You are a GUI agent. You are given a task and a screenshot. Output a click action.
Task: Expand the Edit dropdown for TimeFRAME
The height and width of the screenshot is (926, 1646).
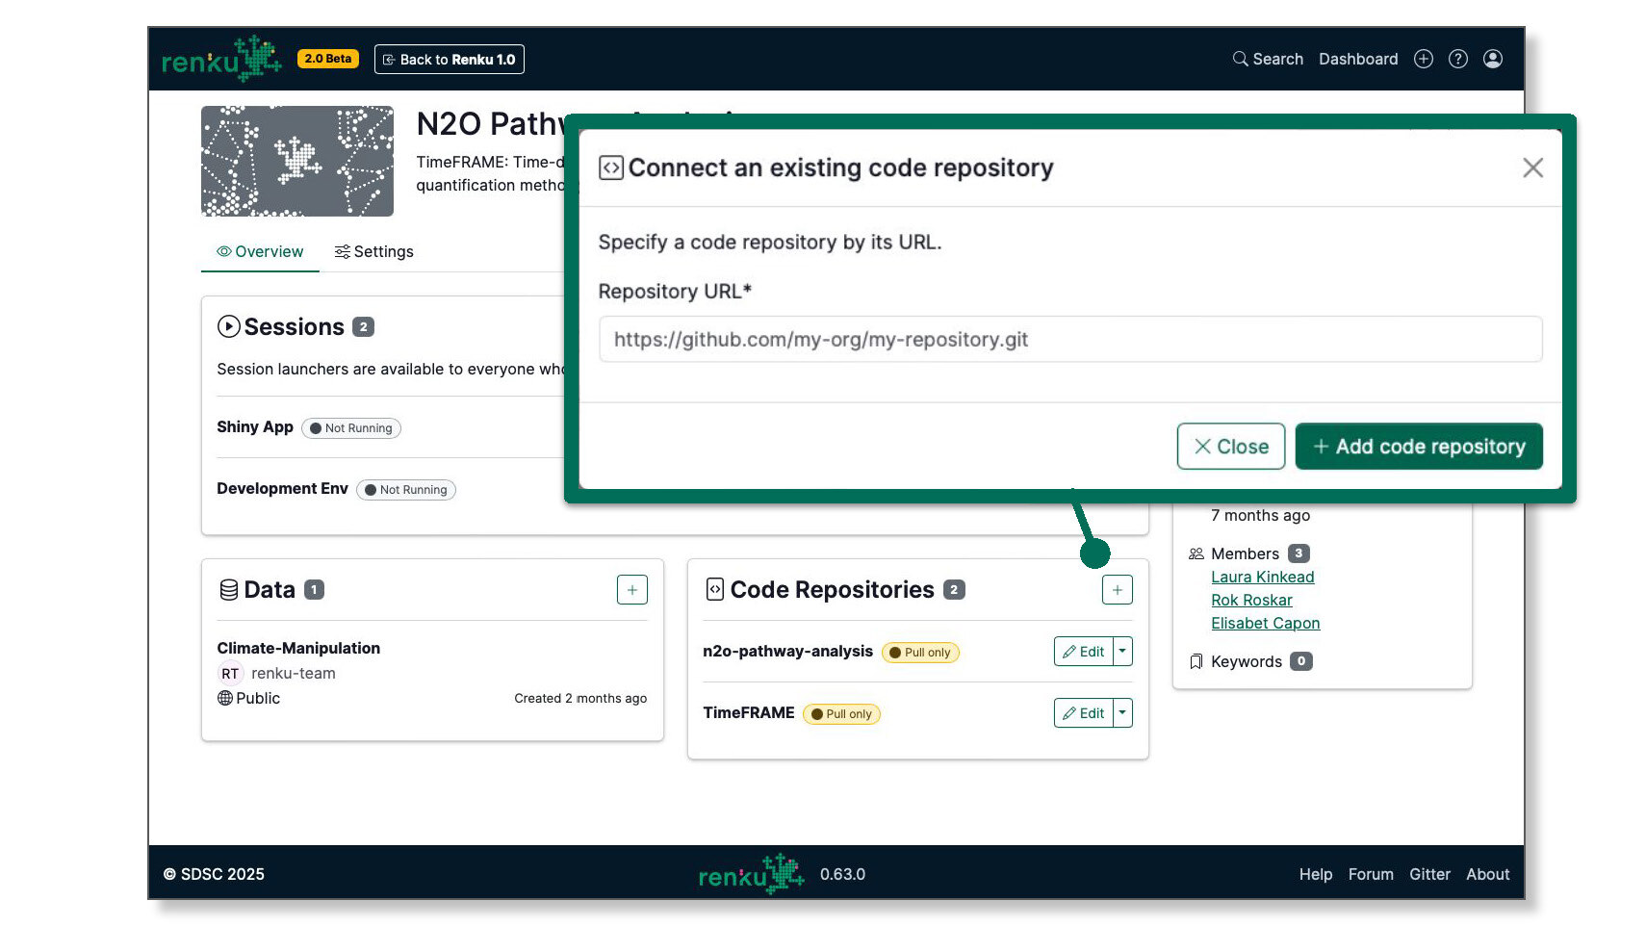tap(1122, 712)
